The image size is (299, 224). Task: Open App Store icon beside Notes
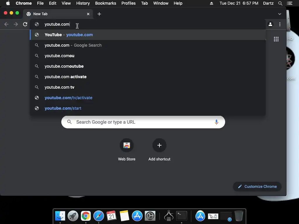point(137,216)
